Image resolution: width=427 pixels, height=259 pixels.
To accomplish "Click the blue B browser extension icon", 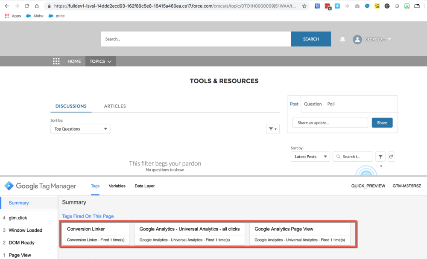I will [317, 6].
